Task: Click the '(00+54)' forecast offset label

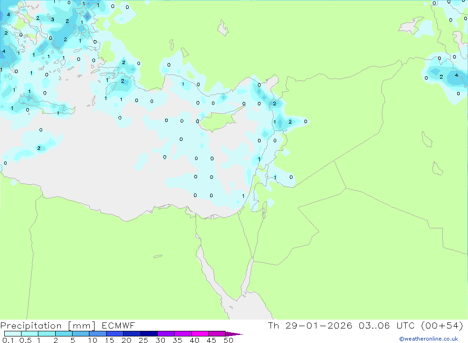Action: point(442,325)
